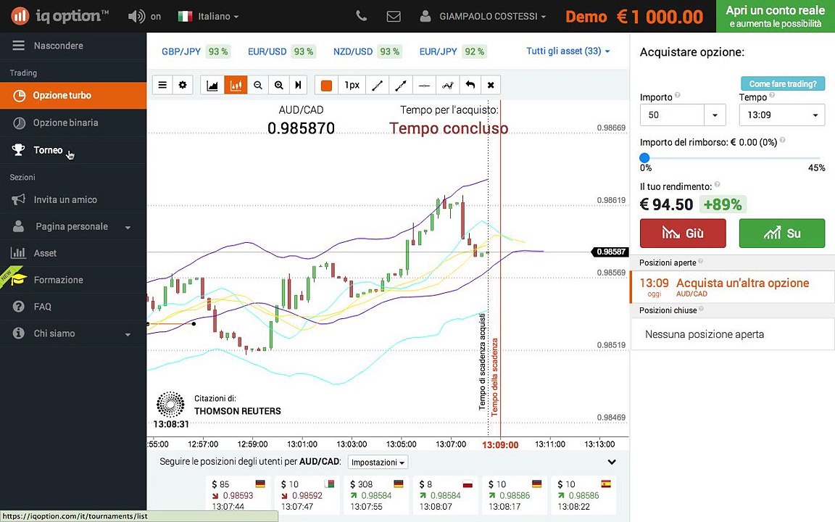The width and height of the screenshot is (835, 522).
Task: Click help icon beside Posizioni chiuse
Action: pyautogui.click(x=701, y=309)
